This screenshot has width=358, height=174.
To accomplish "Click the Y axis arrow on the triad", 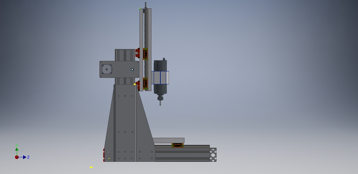I will (17, 149).
